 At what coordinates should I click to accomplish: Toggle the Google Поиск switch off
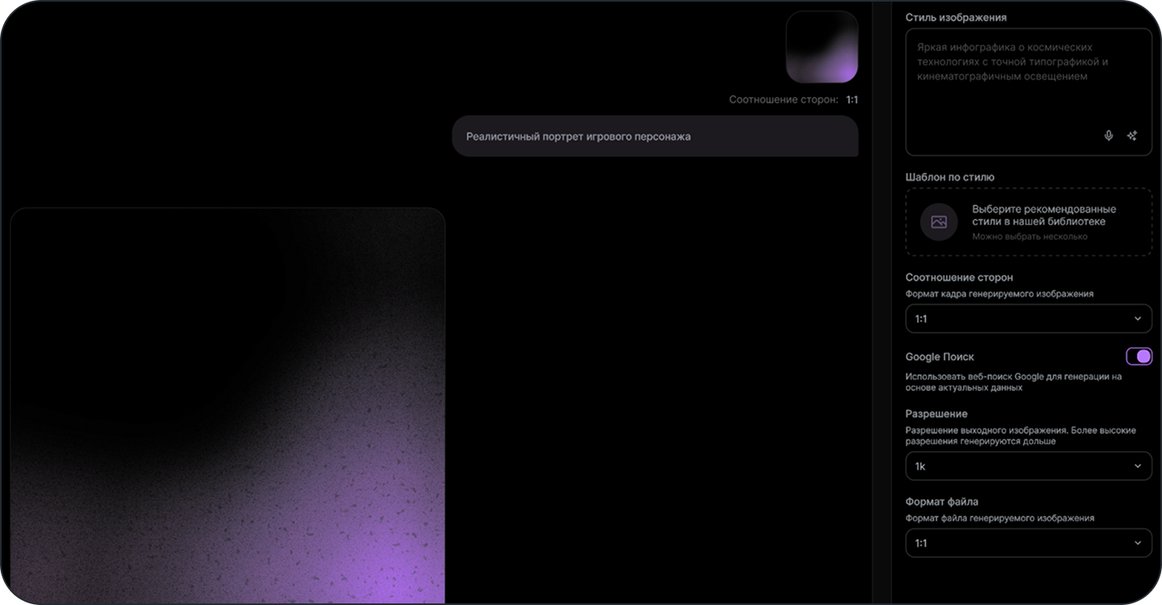[1139, 357]
